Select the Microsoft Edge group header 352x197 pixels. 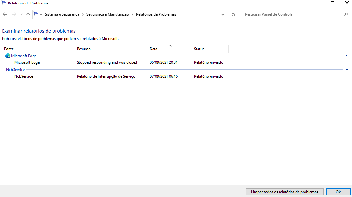[x=24, y=56]
